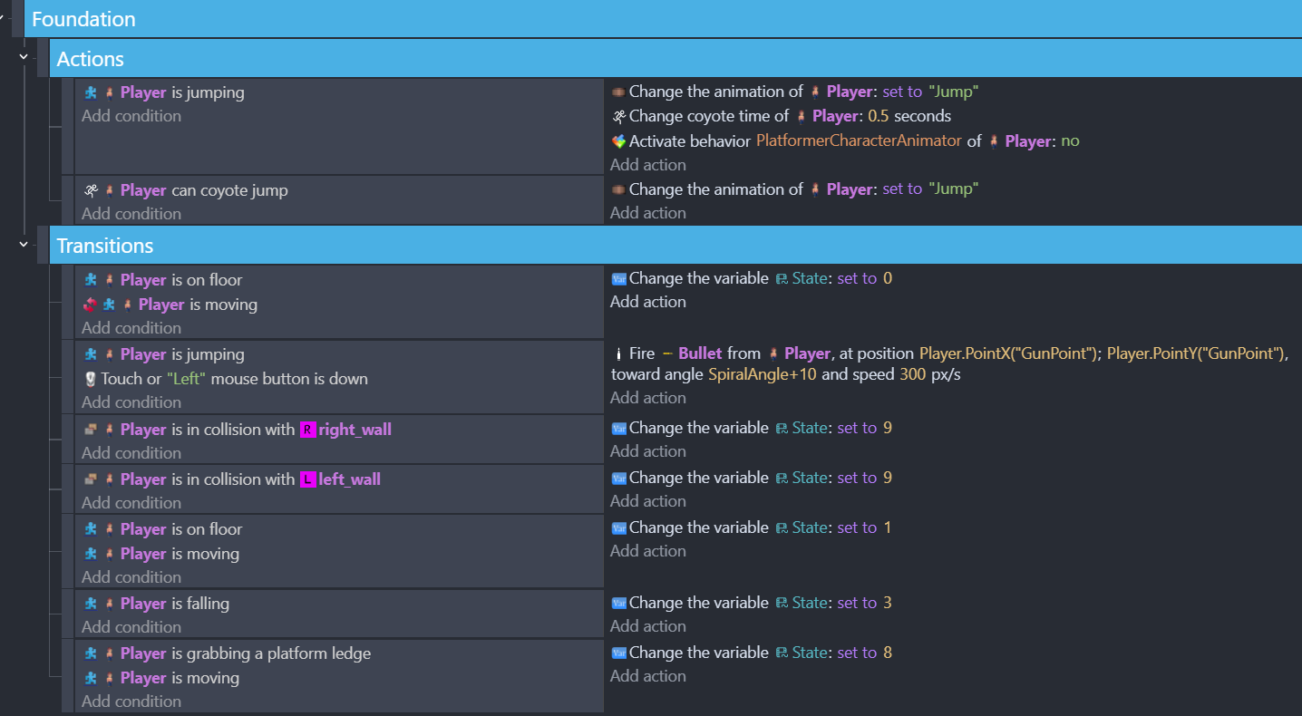Collapse the Transitions group chevron

(24, 244)
